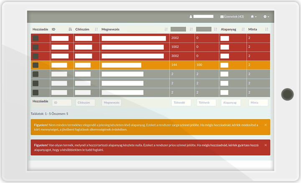Sort by Minta using its sort arrows
The image size is (301, 183).
267,30
